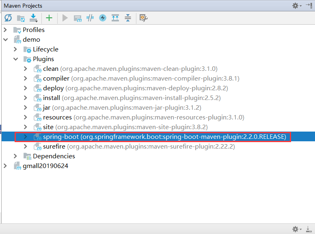Image resolution: width=315 pixels, height=234 pixels.
Task: Show dependencies diagram icon
Action: tap(115, 18)
